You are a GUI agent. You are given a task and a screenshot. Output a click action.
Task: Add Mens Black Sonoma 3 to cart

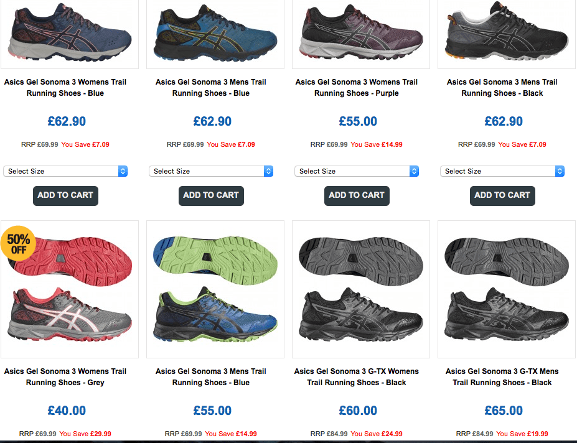tap(502, 196)
